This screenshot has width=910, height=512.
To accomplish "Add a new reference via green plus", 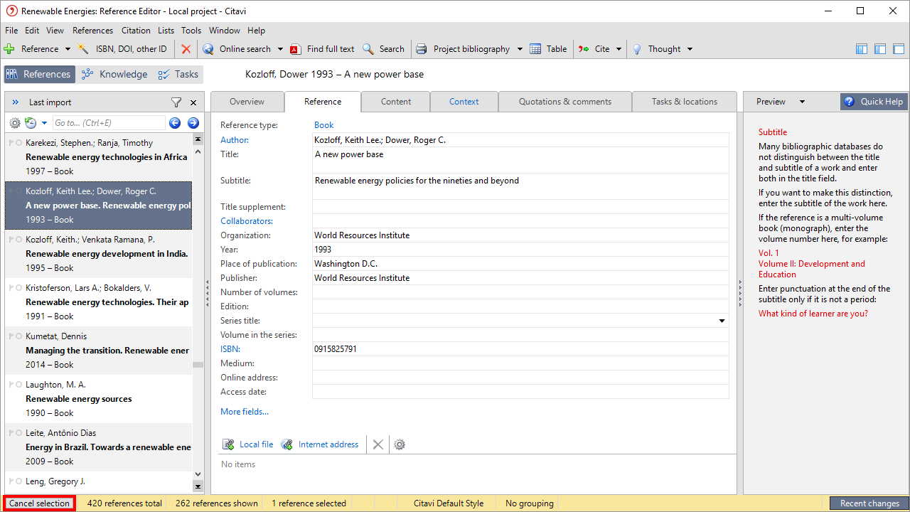I will tap(9, 49).
